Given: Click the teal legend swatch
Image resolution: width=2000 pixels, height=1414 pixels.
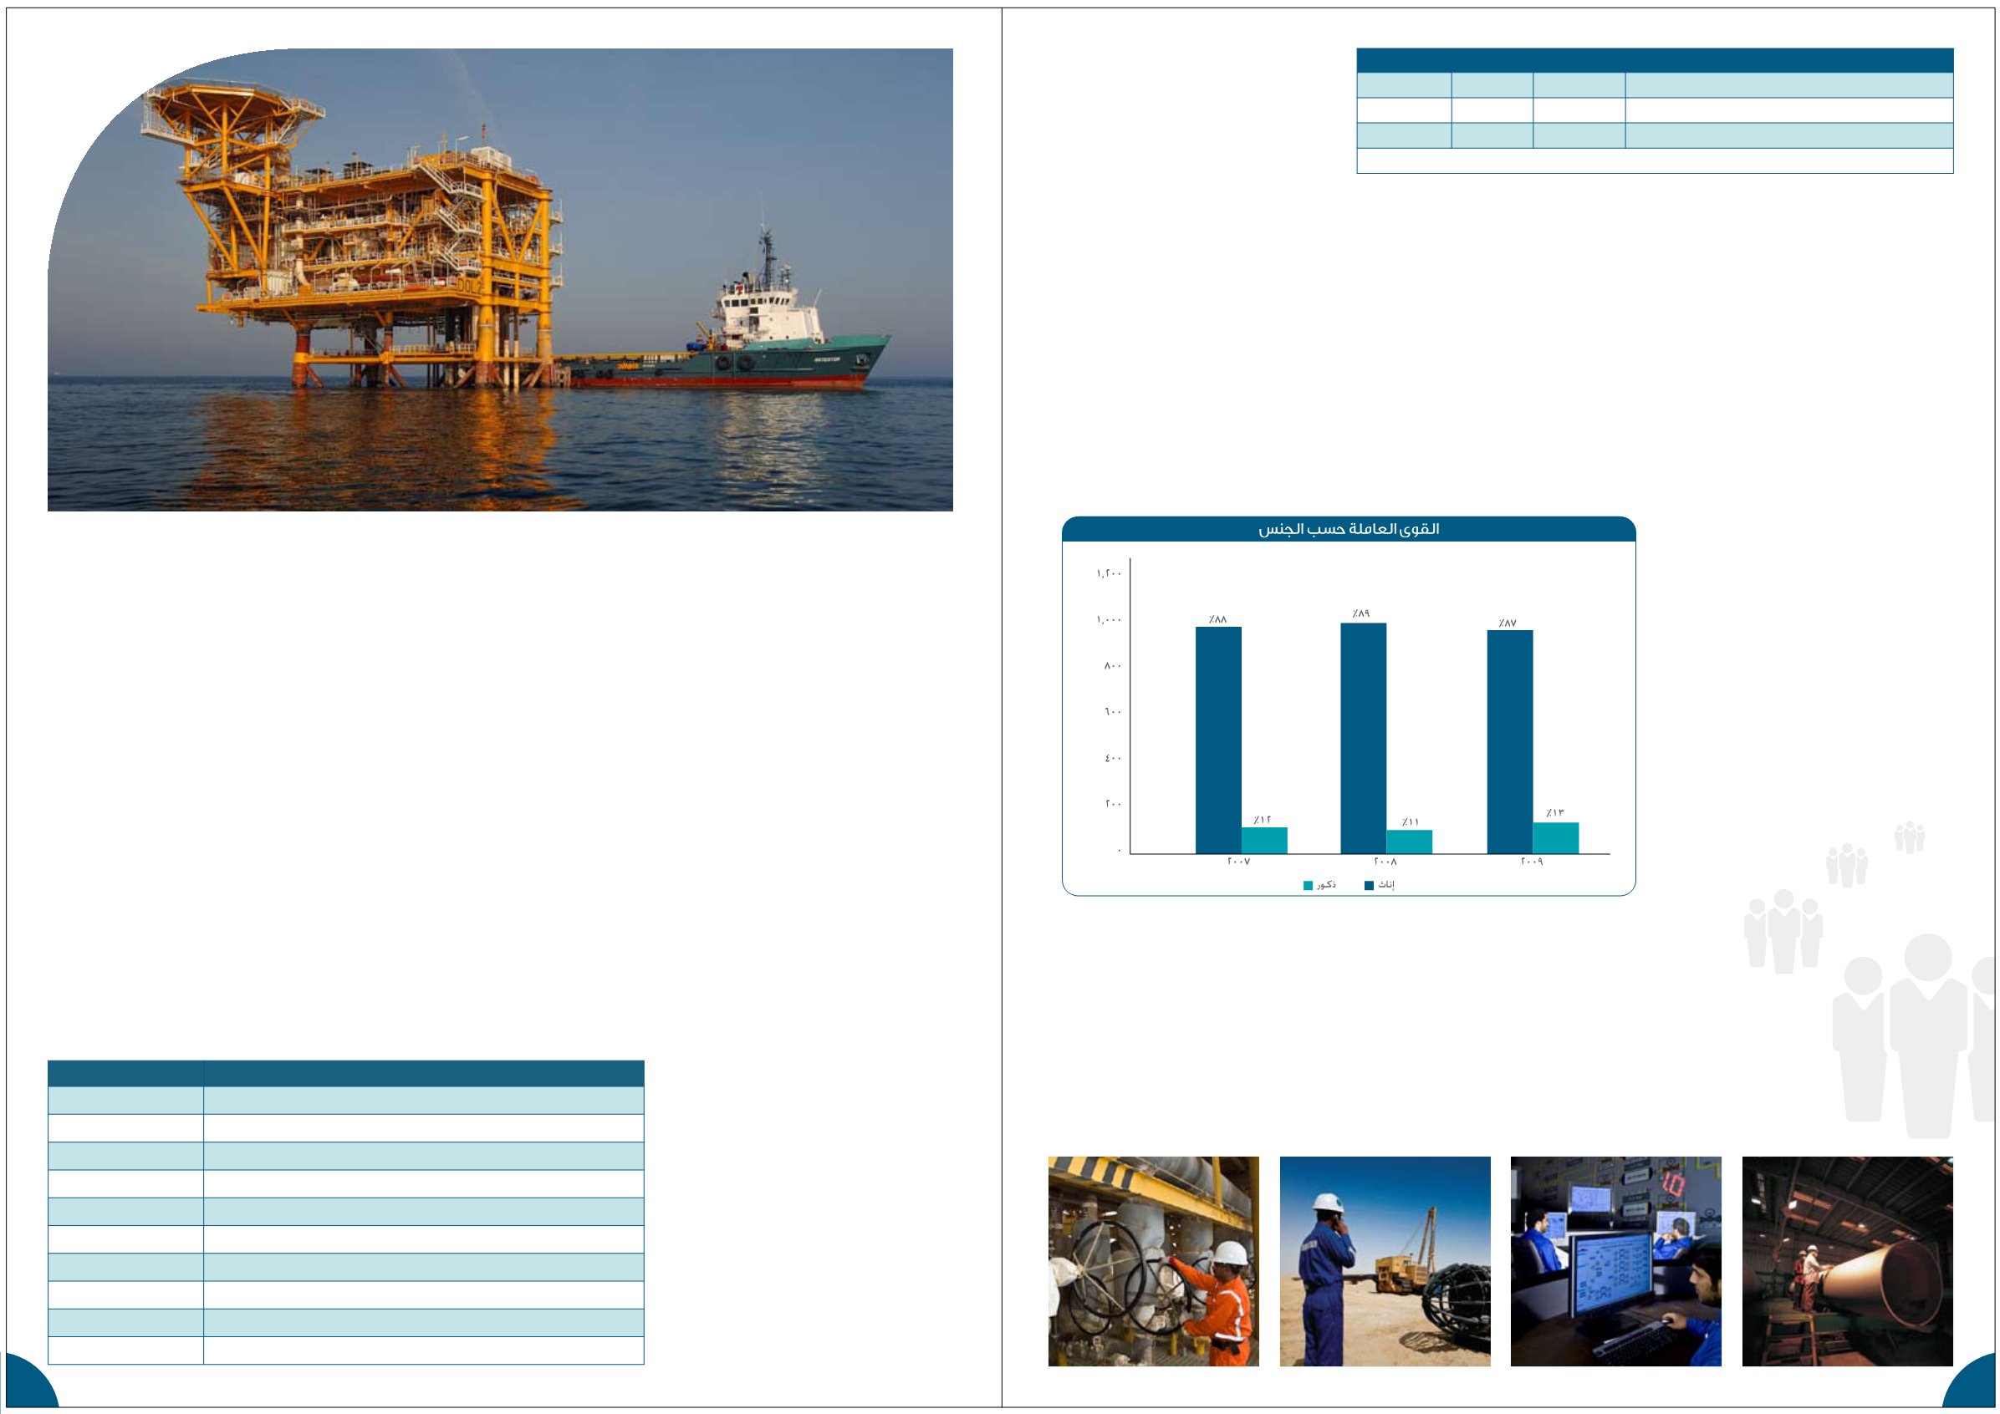Looking at the screenshot, I should [1308, 886].
